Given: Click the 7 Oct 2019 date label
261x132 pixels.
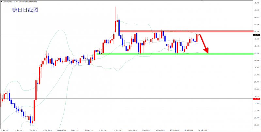Looking at the screenshot, I should (x=32, y=130).
